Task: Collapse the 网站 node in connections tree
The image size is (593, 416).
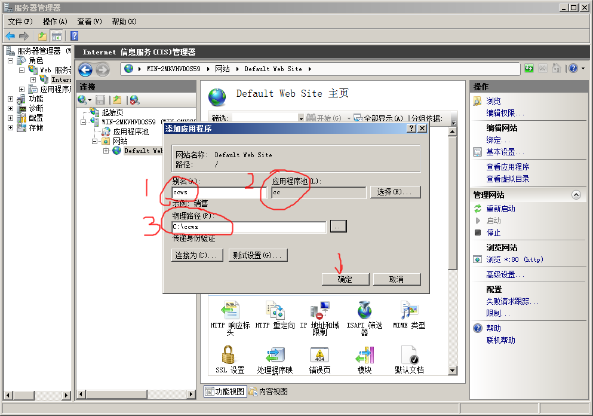Action: pos(95,142)
